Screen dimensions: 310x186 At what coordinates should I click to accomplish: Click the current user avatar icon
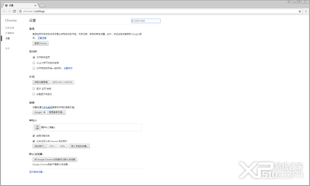point(37,127)
